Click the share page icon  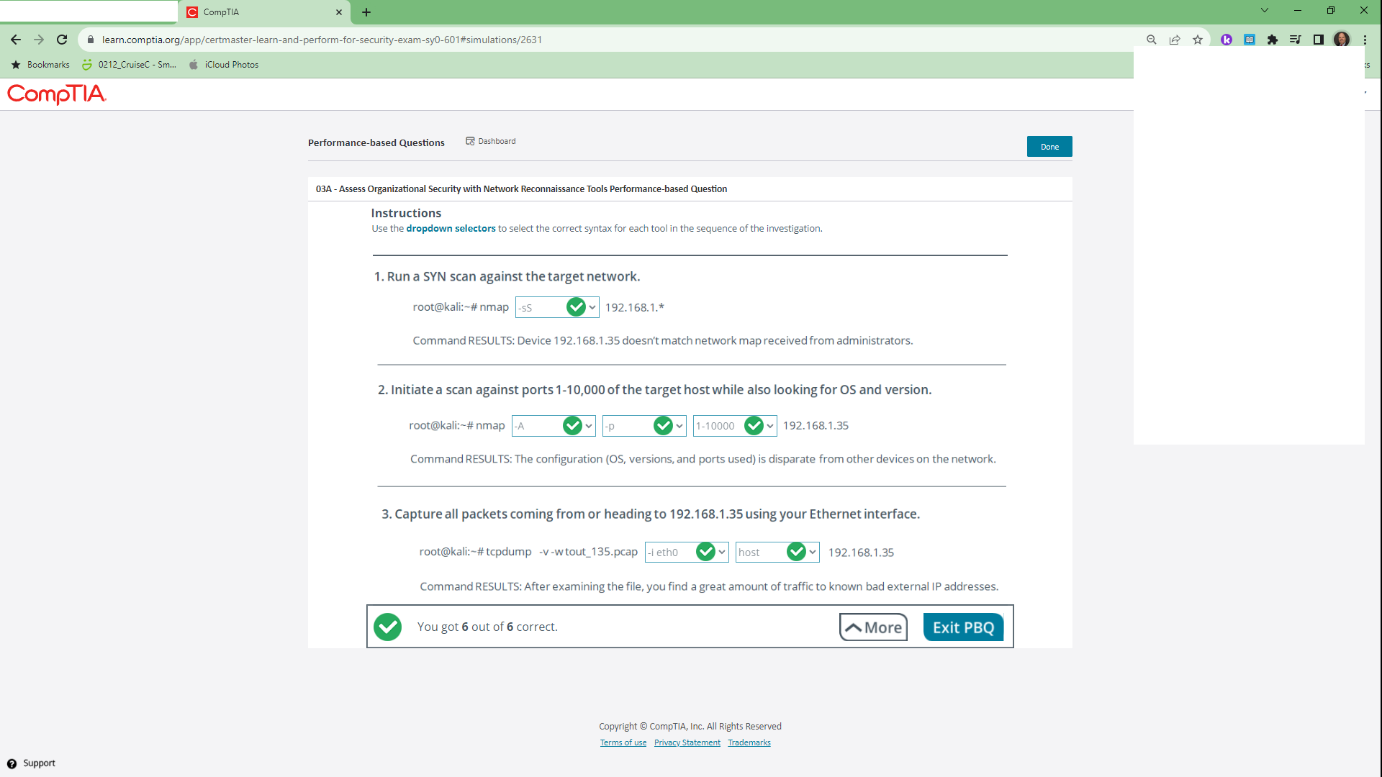(x=1175, y=40)
